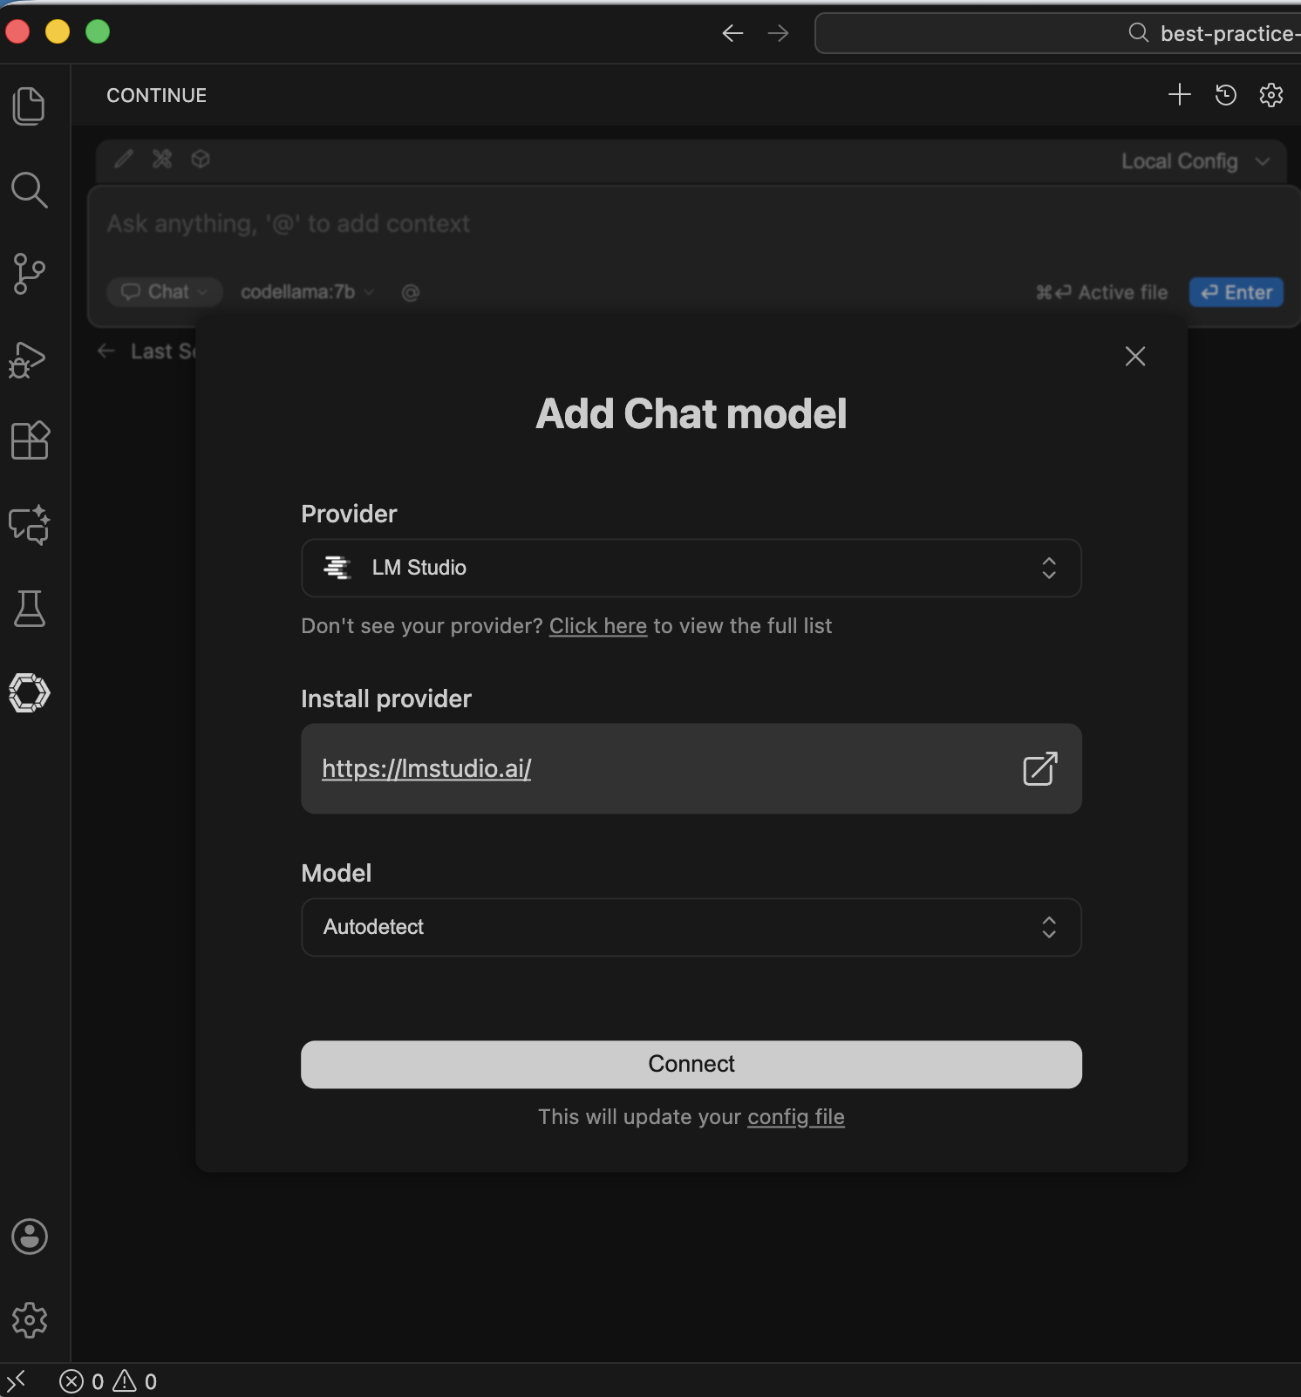The image size is (1301, 1397).
Task: Expand the Model dropdown showing Autodetect
Action: click(691, 927)
